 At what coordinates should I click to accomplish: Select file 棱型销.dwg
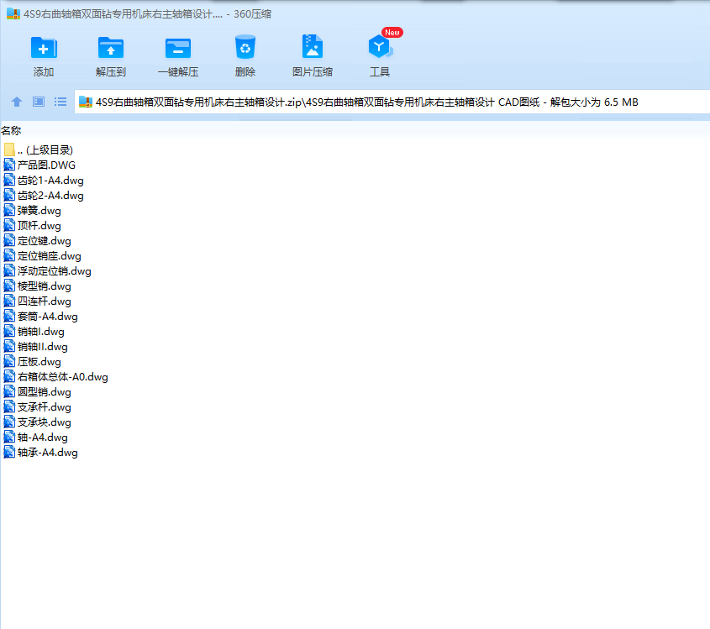37,286
